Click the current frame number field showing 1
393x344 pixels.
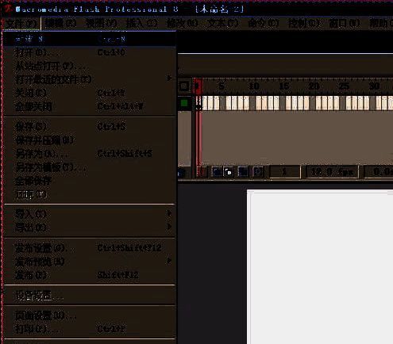tap(285, 172)
